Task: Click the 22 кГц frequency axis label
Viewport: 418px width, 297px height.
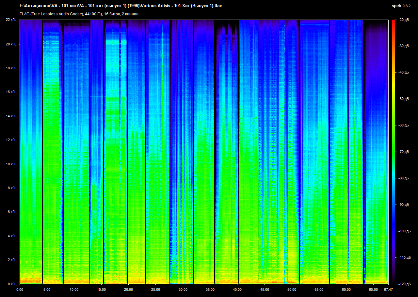Action: (x=11, y=20)
